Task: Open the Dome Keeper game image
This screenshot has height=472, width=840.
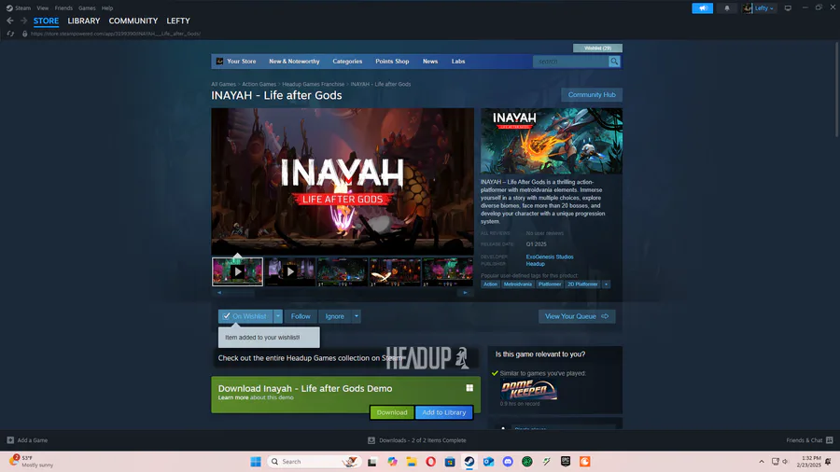Action: pyautogui.click(x=529, y=390)
